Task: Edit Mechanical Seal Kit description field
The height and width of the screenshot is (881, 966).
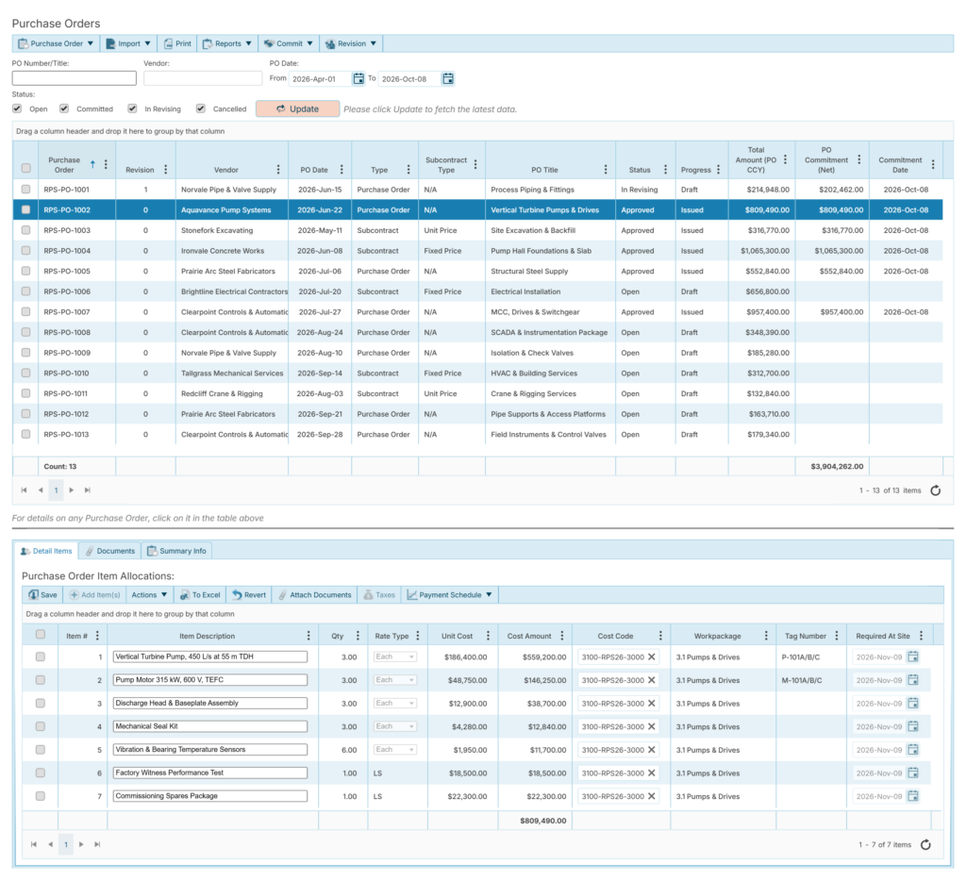Action: click(x=210, y=726)
